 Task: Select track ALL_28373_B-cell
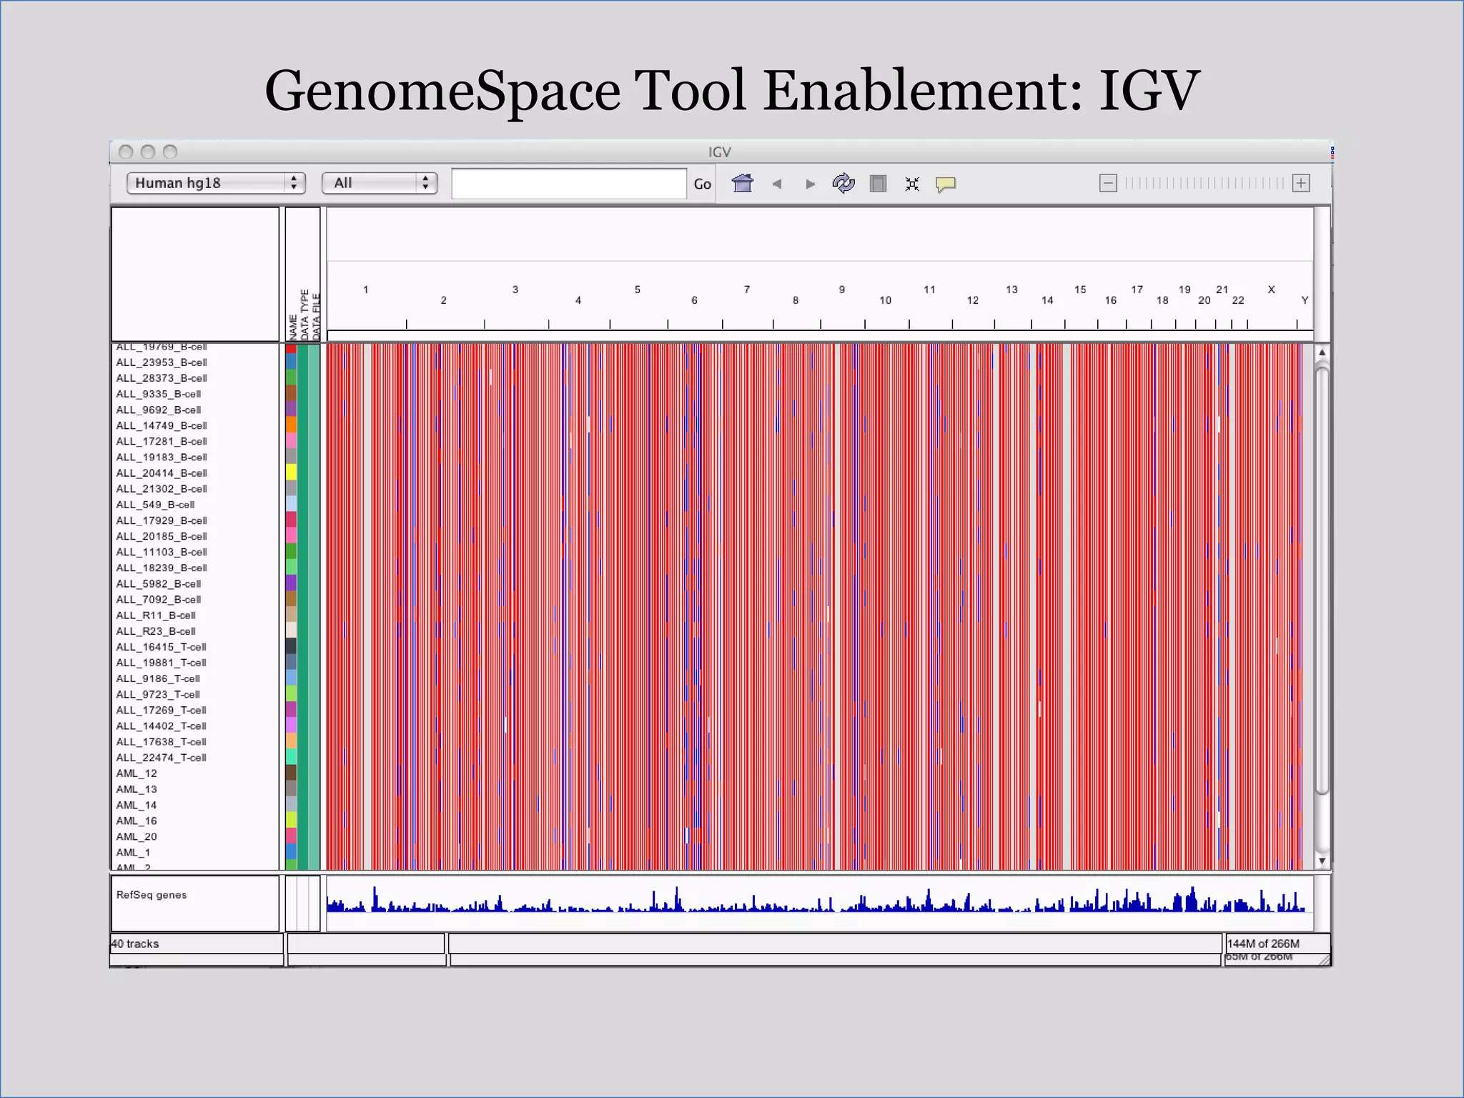click(162, 378)
